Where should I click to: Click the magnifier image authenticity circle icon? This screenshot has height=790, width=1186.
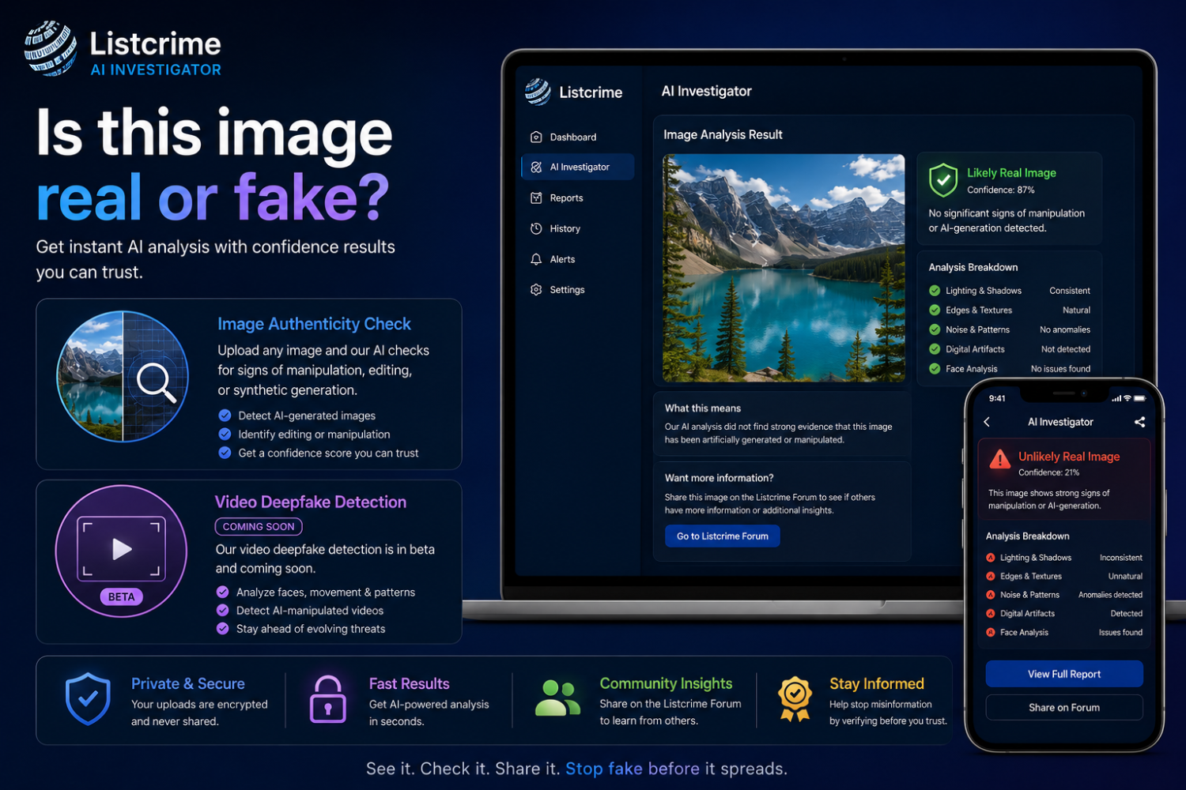click(x=123, y=377)
